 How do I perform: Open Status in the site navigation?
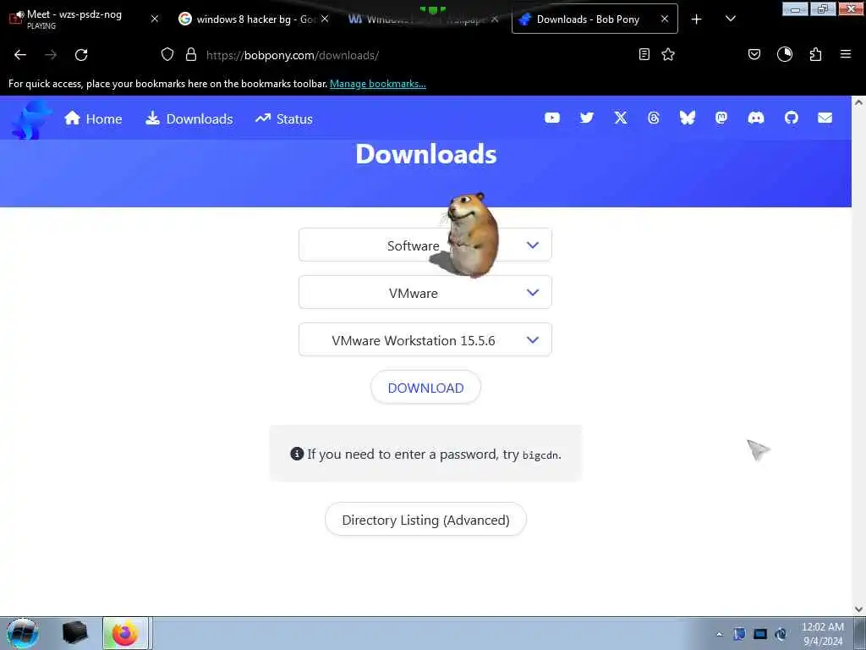click(x=284, y=118)
